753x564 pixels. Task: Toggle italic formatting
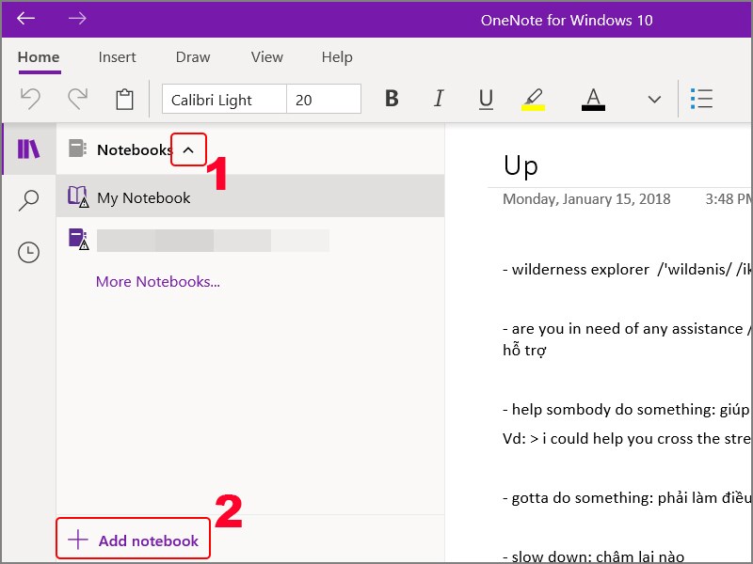tap(439, 98)
